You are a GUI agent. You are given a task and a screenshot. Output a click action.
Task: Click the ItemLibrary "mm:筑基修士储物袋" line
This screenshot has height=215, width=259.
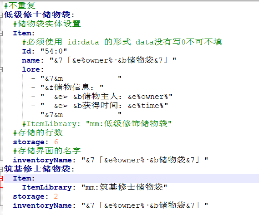(95, 187)
